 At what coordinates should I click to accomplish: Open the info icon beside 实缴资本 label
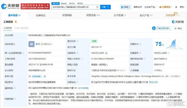[x=140, y=53]
